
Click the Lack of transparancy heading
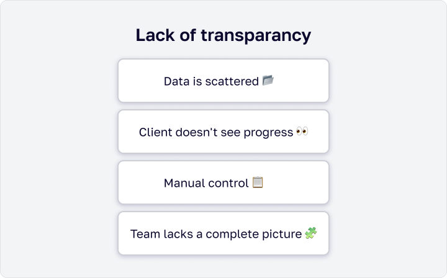click(x=223, y=35)
